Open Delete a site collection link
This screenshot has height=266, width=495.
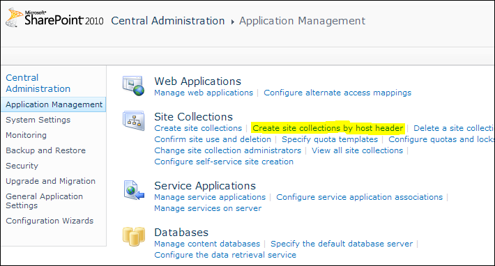pyautogui.click(x=454, y=128)
